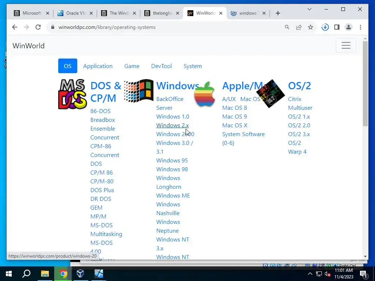The height and width of the screenshot is (281, 375).
Task: Bookmark this page with the star icon
Action: 311,27
